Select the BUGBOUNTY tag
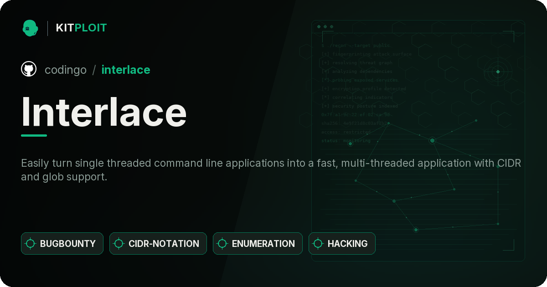Image resolution: width=547 pixels, height=287 pixels. (62, 244)
